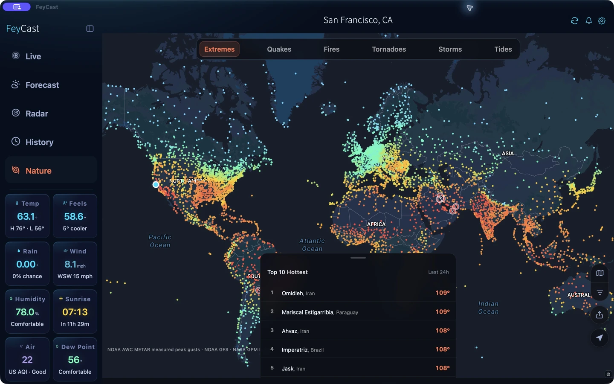Open the Forecast section
Image resolution: width=614 pixels, height=384 pixels.
coord(51,85)
